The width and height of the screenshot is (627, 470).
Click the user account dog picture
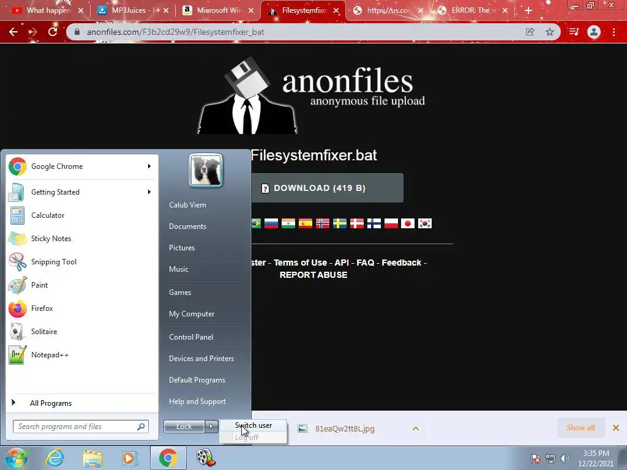206,170
